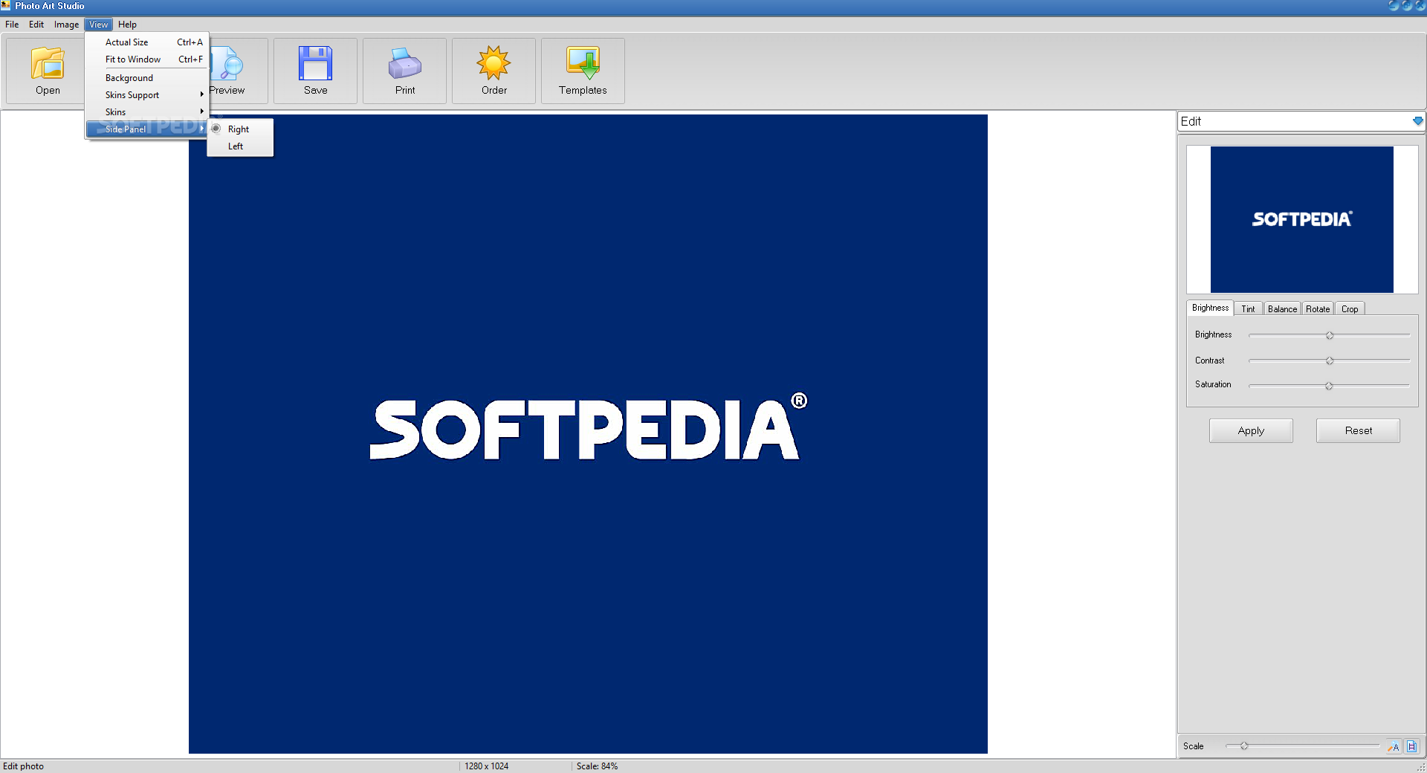Click the '1280 x 1024' status bar text
1427x773 pixels.
tap(487, 766)
